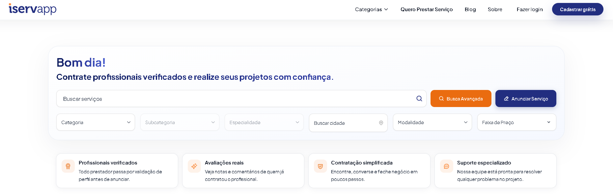Open the Categorias menu in navbar
Viewport: 613px width, 196px height.
pyautogui.click(x=372, y=9)
